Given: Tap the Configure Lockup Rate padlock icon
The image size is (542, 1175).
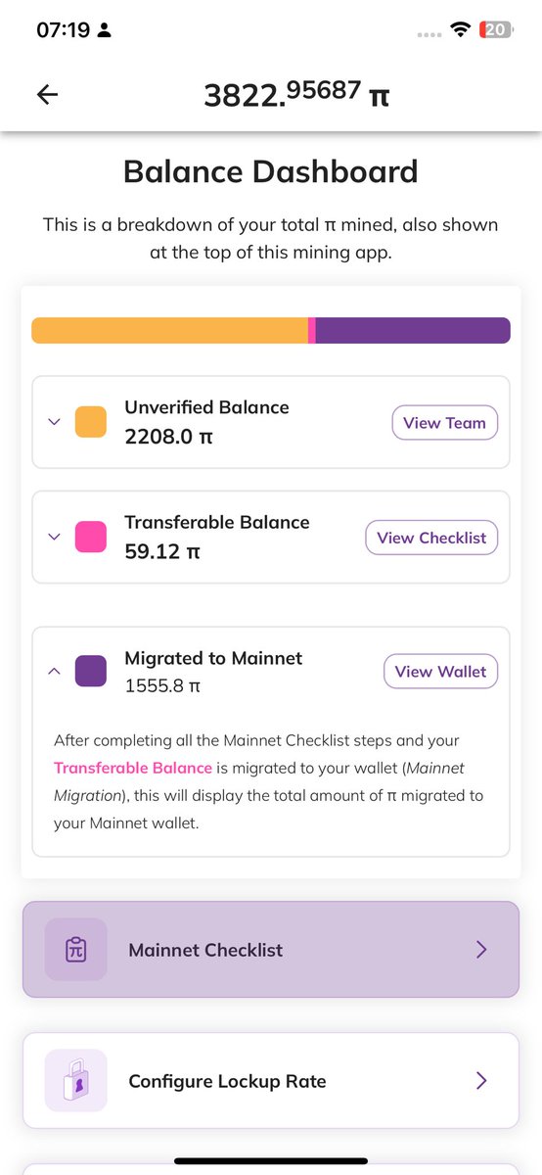Looking at the screenshot, I should coord(76,1081).
